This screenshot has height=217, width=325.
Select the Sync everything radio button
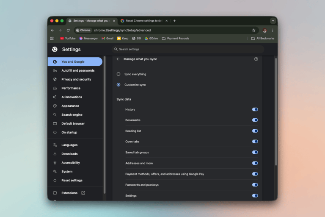(118, 74)
